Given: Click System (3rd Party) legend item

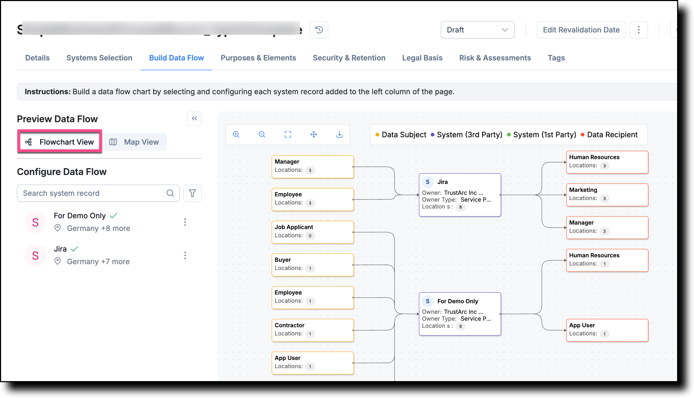Looking at the screenshot, I should 466,135.
